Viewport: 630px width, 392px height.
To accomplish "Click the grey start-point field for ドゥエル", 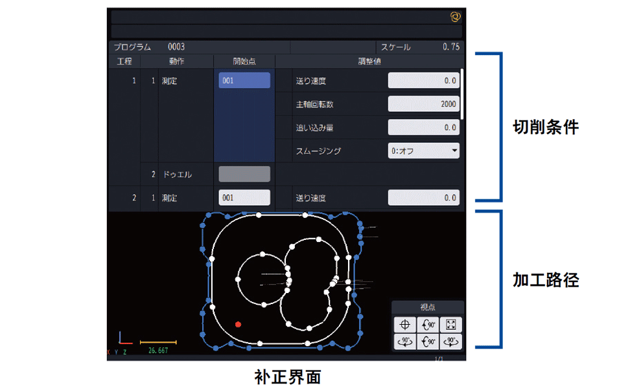I will pos(244,174).
